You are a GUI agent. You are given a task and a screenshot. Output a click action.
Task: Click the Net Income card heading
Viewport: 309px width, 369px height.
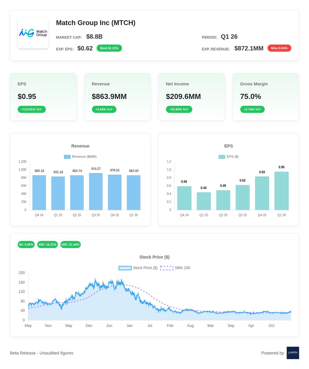[x=178, y=84]
